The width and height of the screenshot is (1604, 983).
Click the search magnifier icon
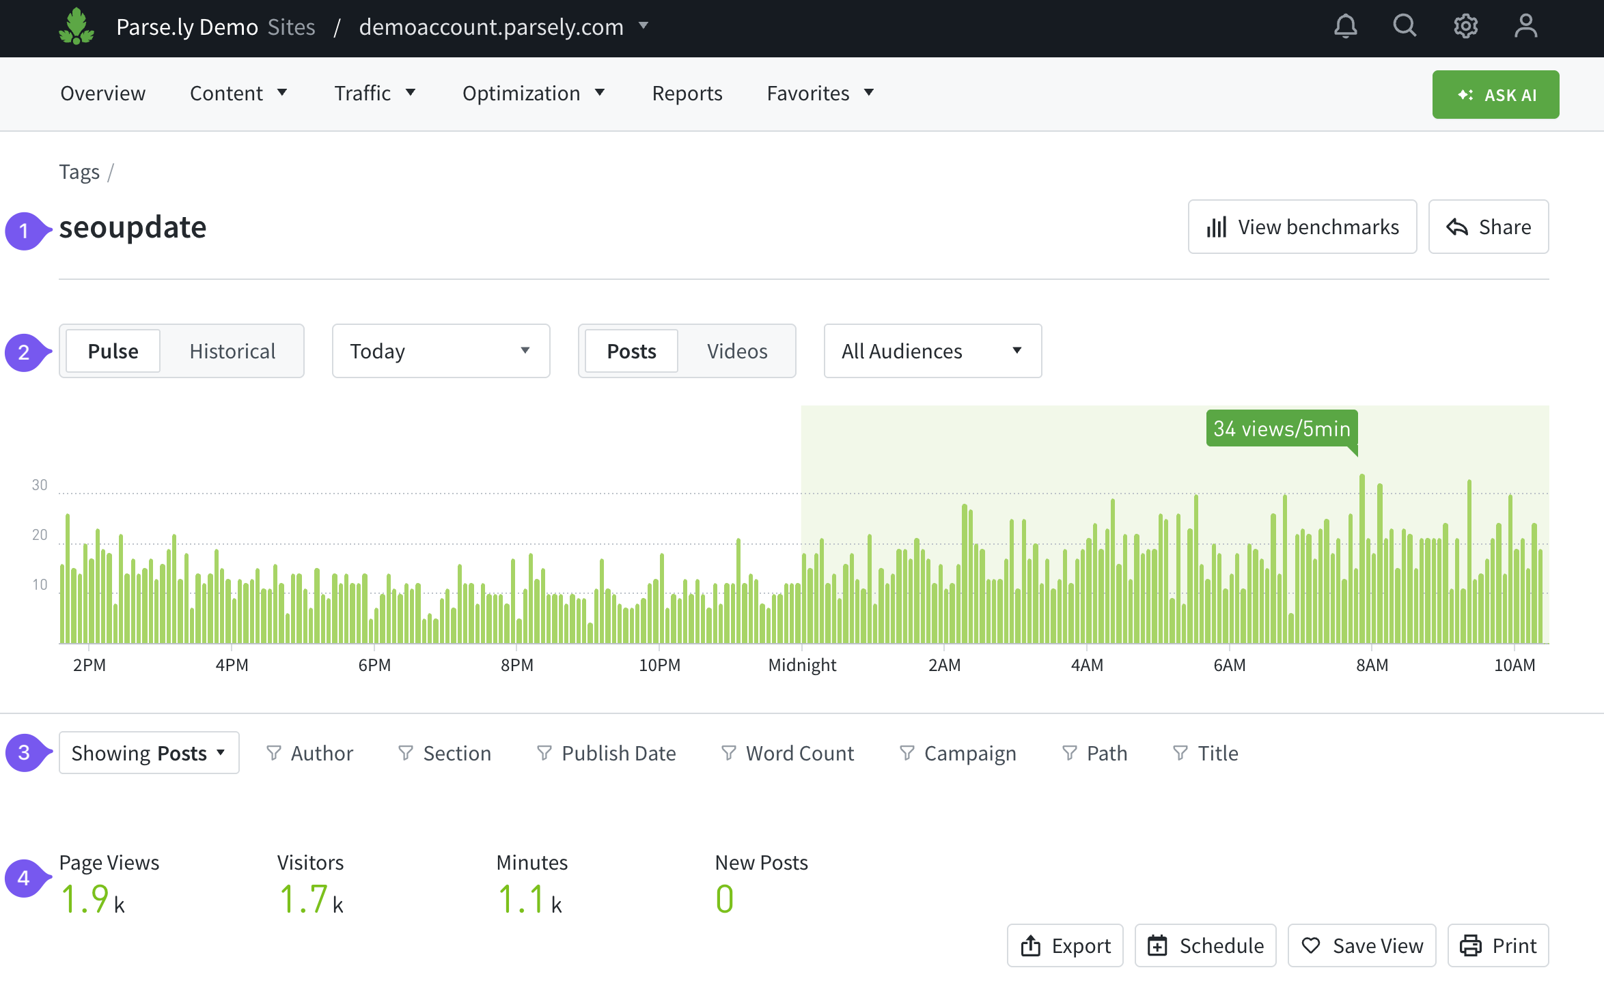coord(1405,27)
